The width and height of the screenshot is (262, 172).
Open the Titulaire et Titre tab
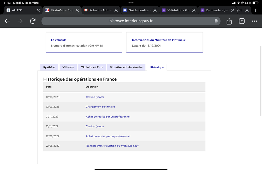coord(92,67)
